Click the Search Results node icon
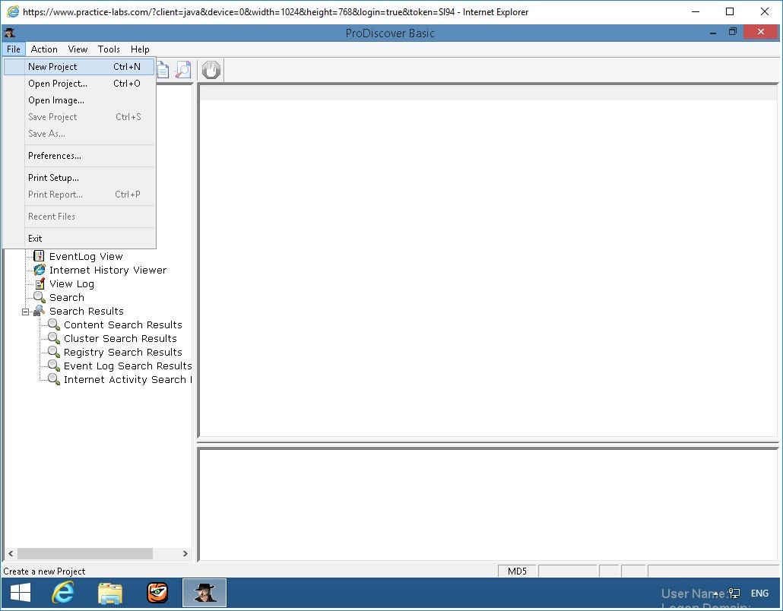Screen dimensions: 783x611 point(39,311)
